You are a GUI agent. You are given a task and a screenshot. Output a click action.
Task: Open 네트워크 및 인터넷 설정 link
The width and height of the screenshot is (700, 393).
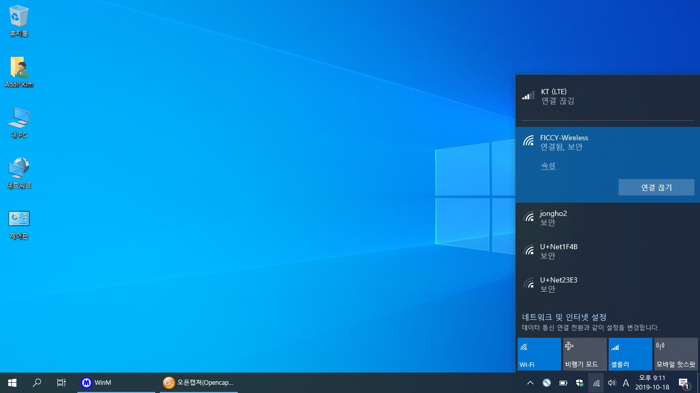(x=564, y=317)
